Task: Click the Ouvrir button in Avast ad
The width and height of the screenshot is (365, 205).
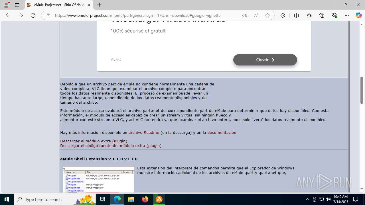Action: coord(265,60)
